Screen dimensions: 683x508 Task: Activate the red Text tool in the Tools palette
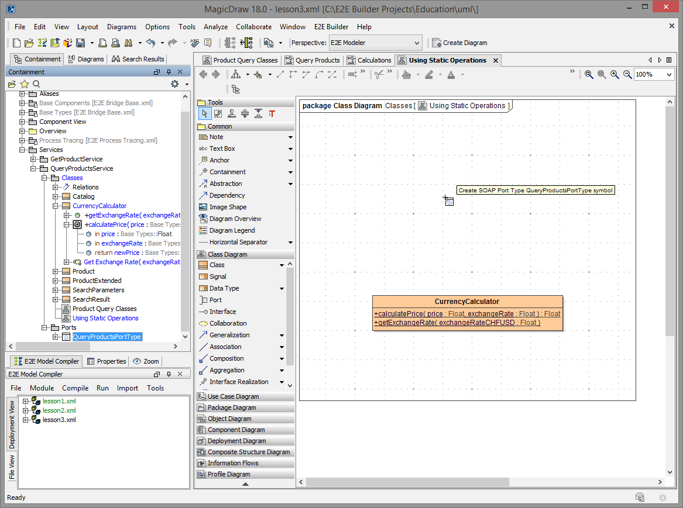272,113
